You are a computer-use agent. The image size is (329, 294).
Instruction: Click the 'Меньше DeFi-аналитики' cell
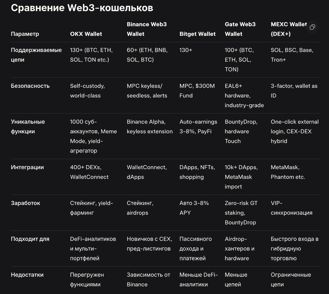(x=199, y=279)
